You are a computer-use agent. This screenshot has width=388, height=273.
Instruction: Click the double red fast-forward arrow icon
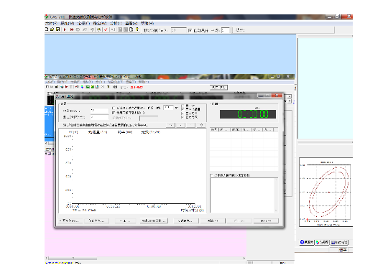(72, 29)
